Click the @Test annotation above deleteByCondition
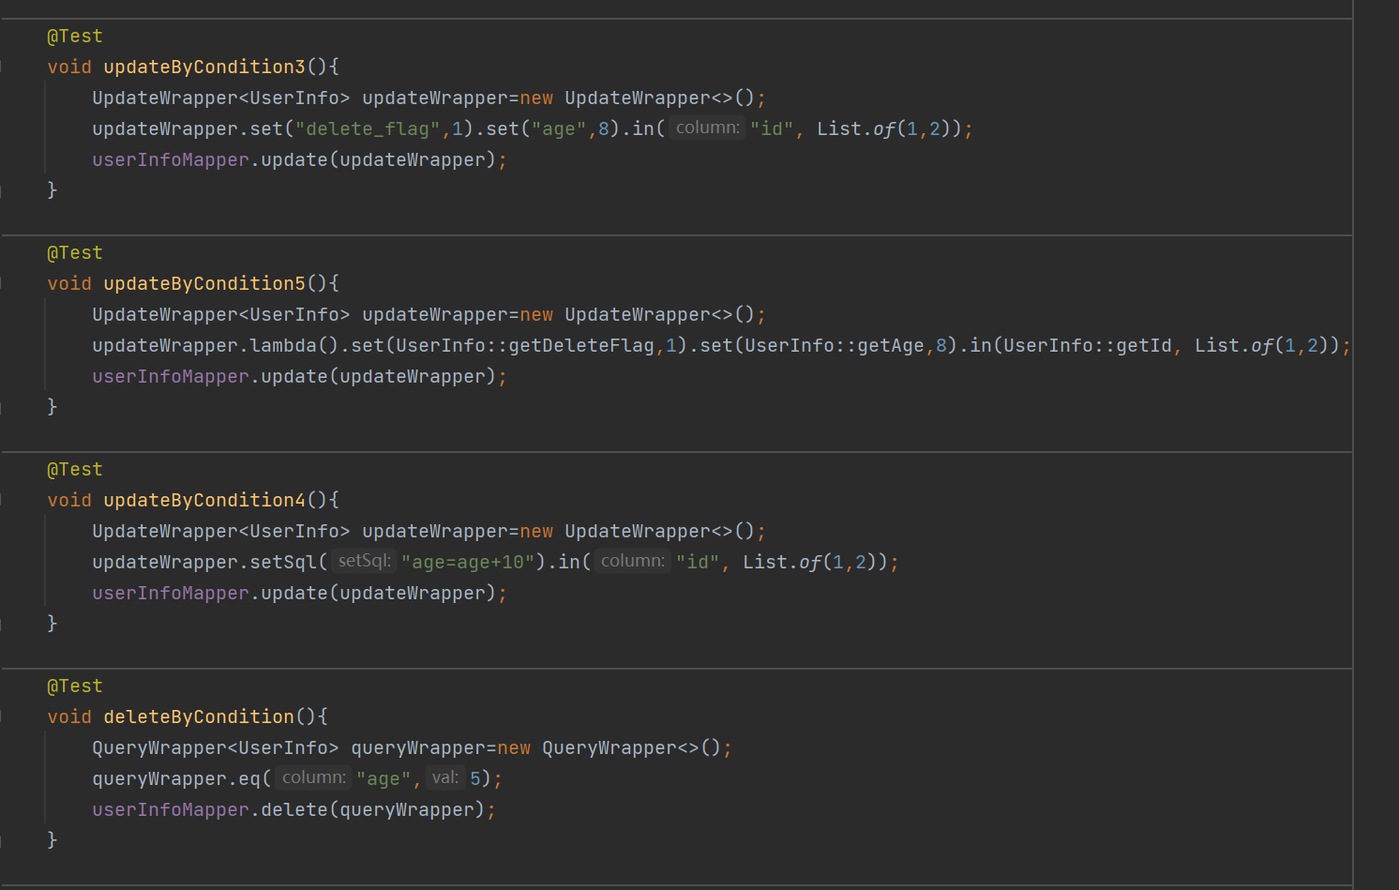The image size is (1399, 890). tap(75, 686)
